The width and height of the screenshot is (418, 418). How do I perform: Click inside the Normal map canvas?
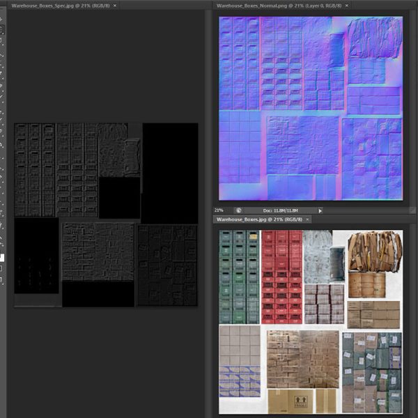pos(311,108)
